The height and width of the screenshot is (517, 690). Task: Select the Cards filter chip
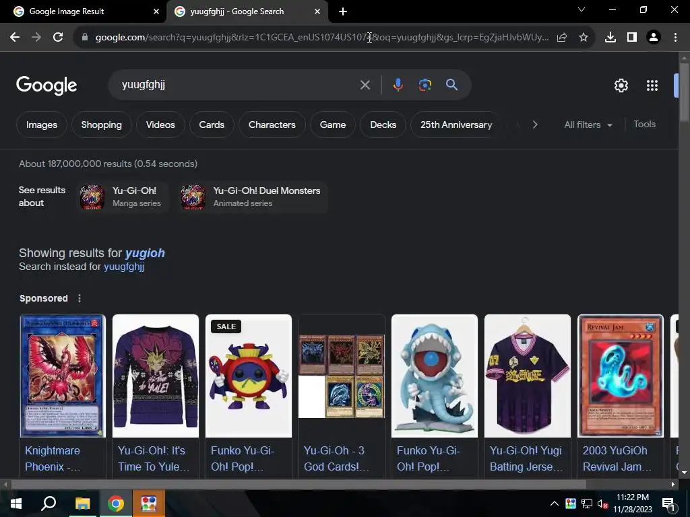(212, 125)
